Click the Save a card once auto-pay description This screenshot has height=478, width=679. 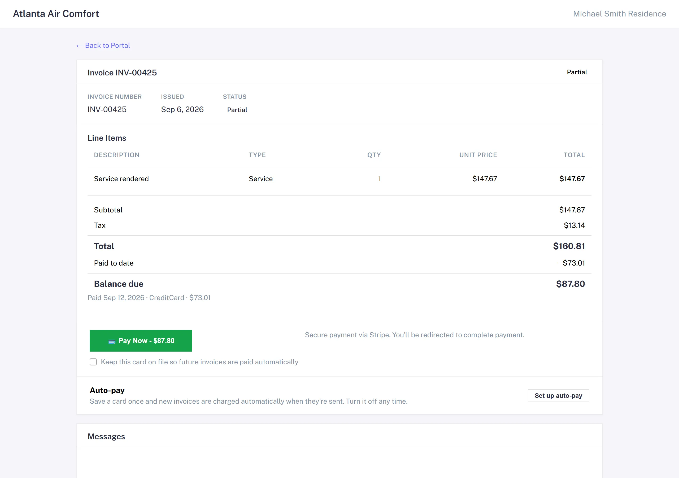pos(249,401)
